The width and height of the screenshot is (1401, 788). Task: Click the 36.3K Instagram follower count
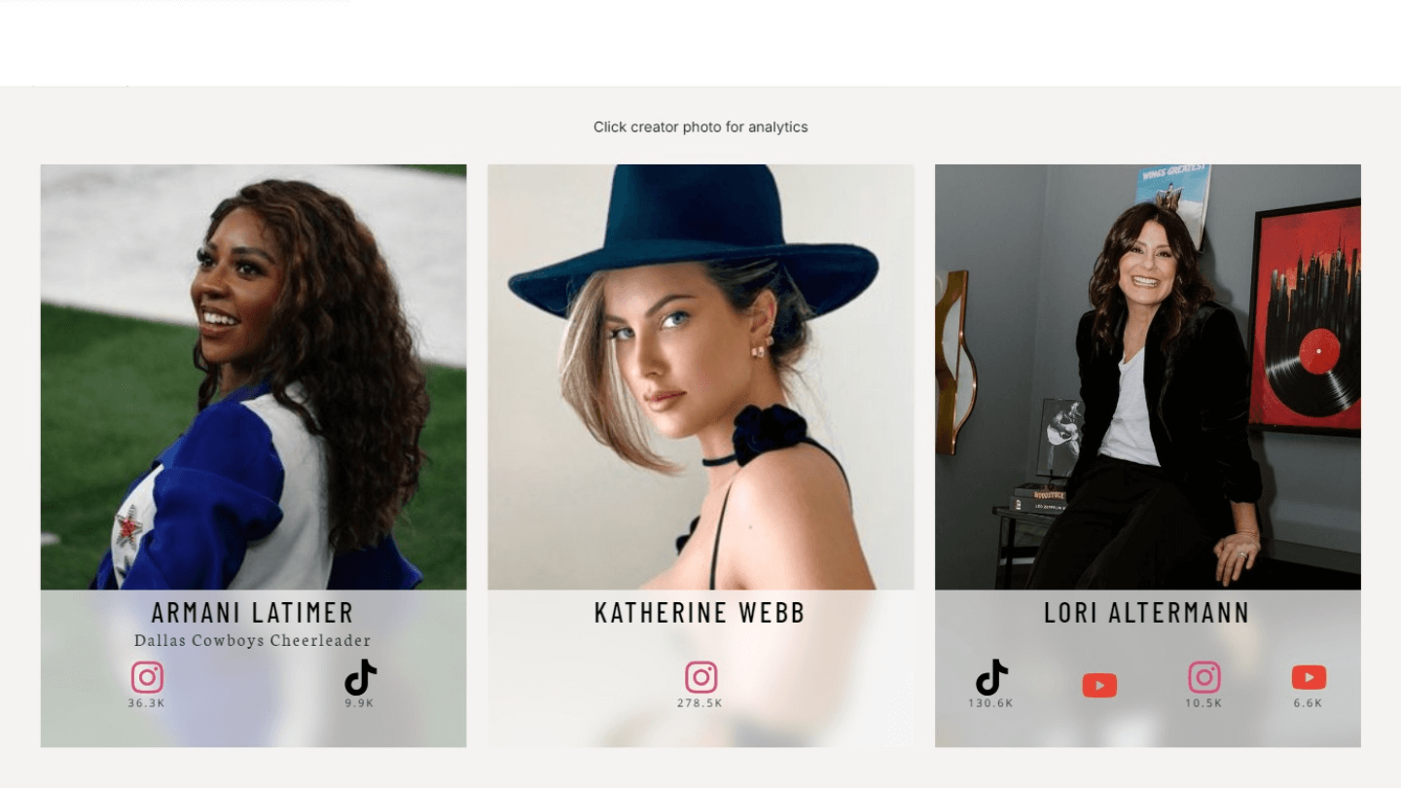(147, 703)
